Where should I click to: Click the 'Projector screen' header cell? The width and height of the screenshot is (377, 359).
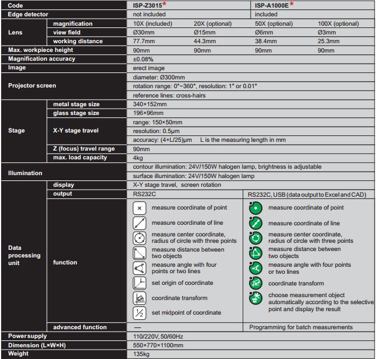(x=64, y=86)
